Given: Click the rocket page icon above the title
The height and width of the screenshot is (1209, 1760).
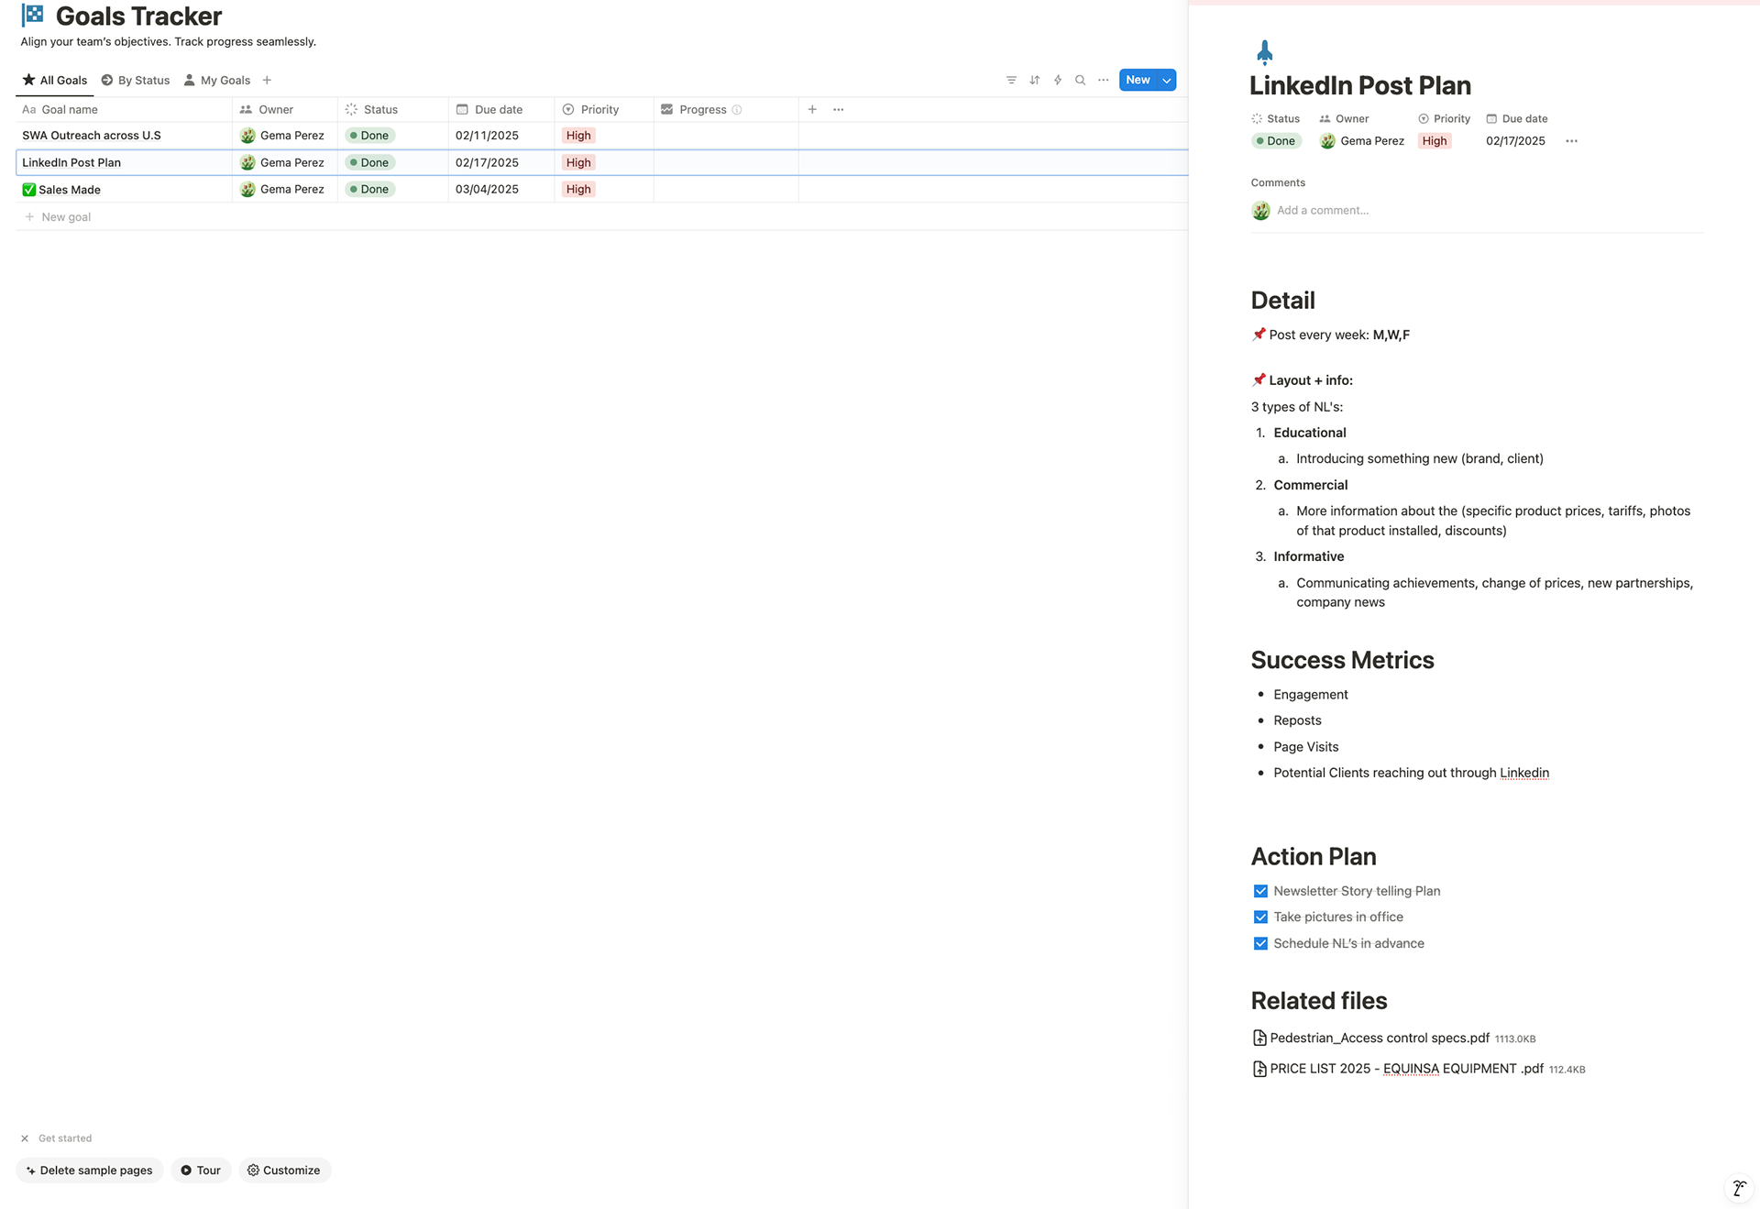Looking at the screenshot, I should (x=1264, y=52).
